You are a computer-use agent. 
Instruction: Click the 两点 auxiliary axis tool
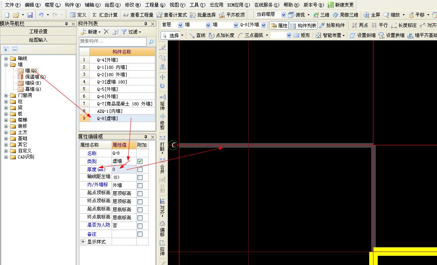(x=360, y=25)
